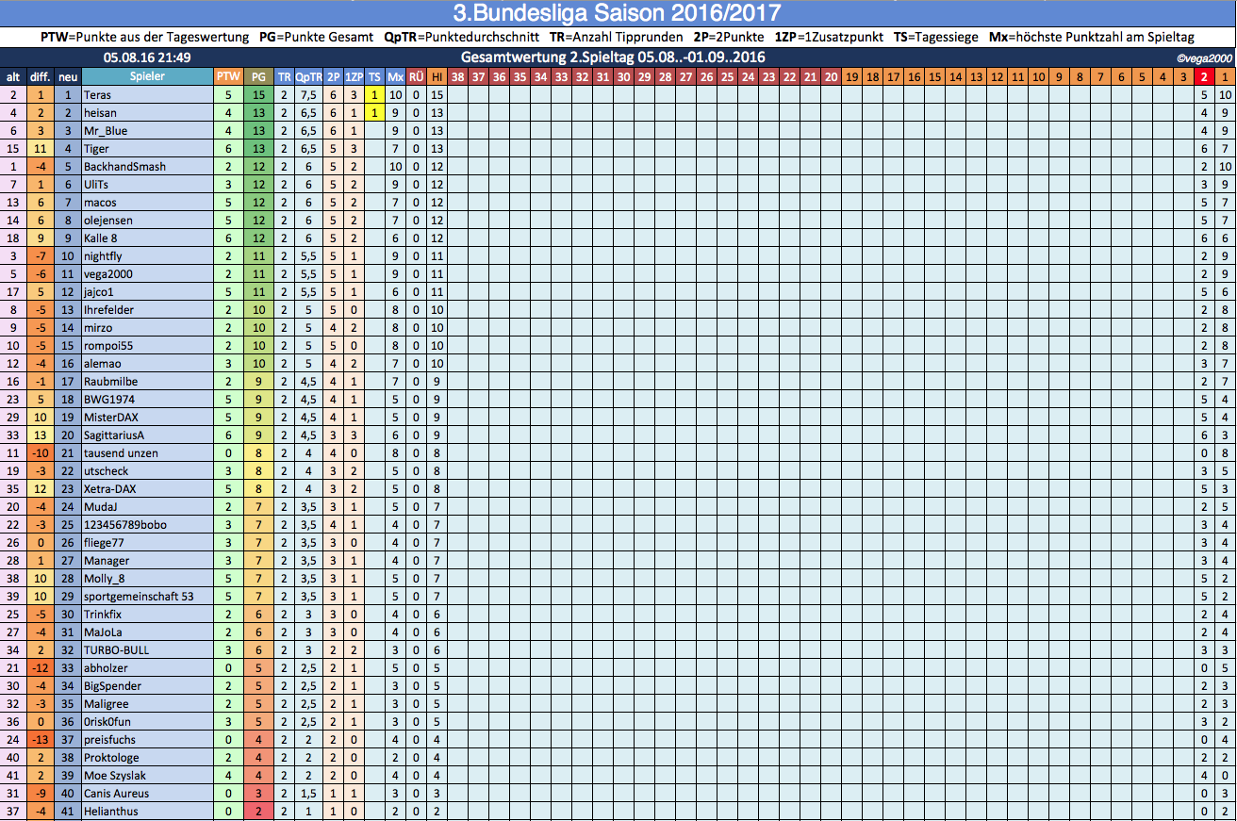Click the '2P' column header

click(333, 76)
